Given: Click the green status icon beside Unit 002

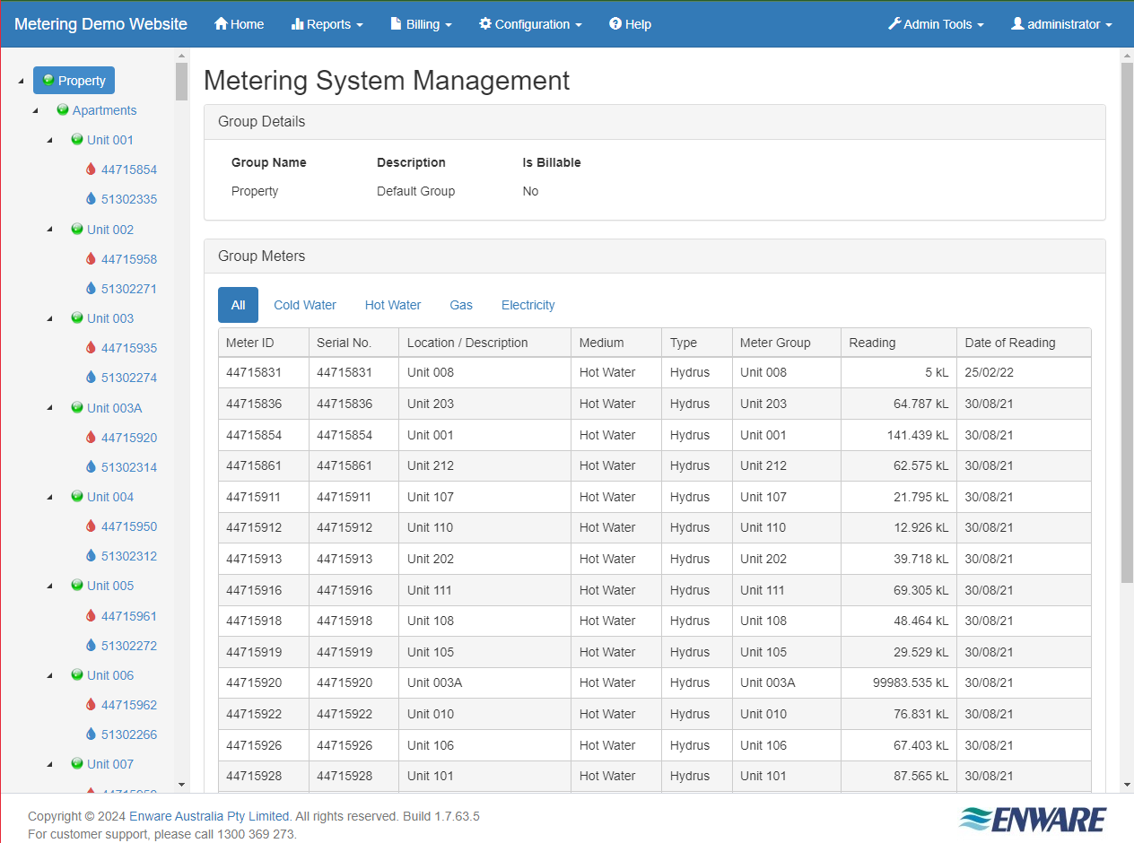Looking at the screenshot, I should coord(76,228).
